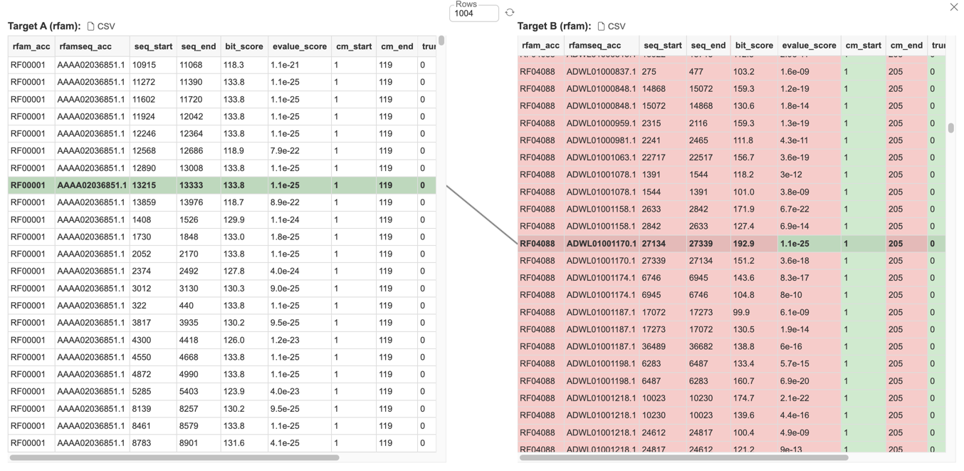Download Target A as CSV
The height and width of the screenshot is (471, 964).
click(101, 26)
